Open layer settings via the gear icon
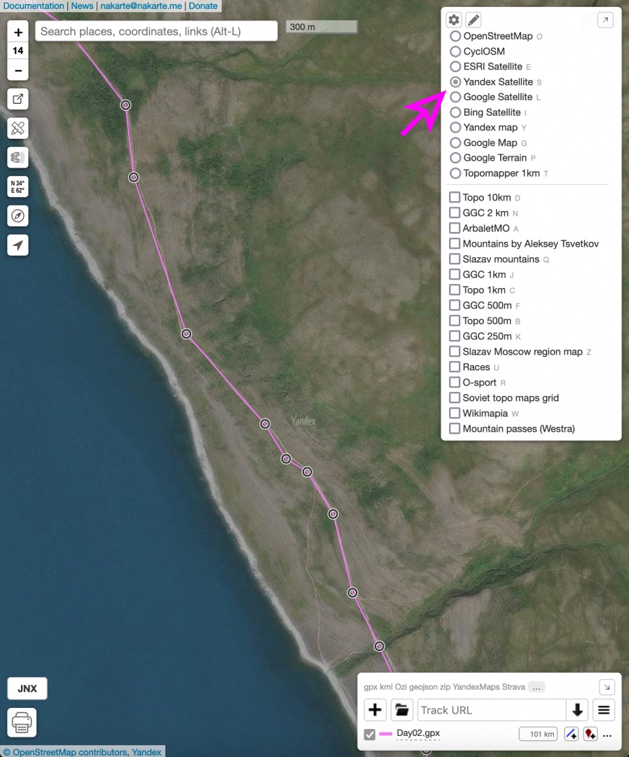Image resolution: width=629 pixels, height=757 pixels. point(454,20)
